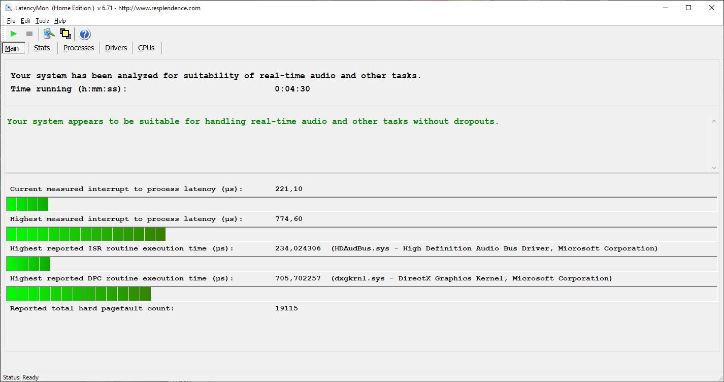
Task: Close the LatencyMon window
Action: pos(712,8)
